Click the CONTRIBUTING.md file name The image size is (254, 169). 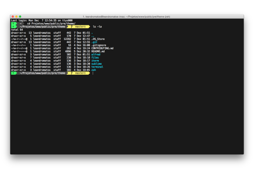pos(103,48)
